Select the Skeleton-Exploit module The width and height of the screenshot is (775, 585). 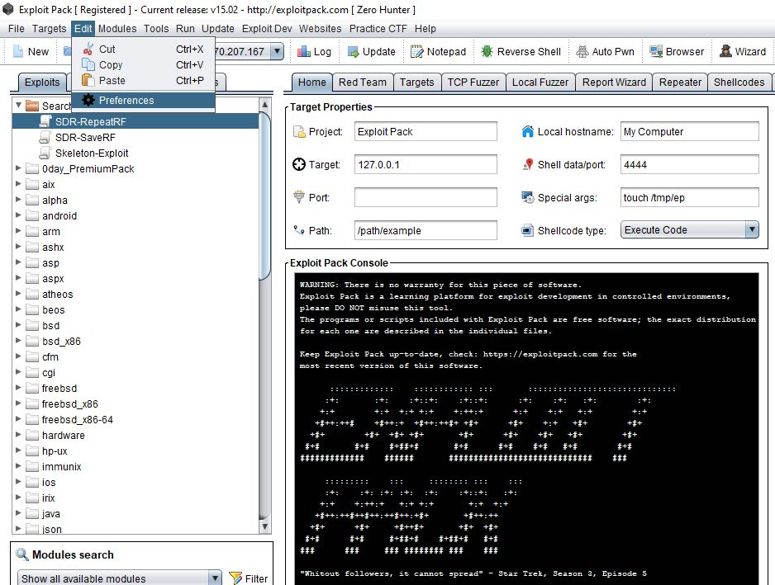click(92, 153)
